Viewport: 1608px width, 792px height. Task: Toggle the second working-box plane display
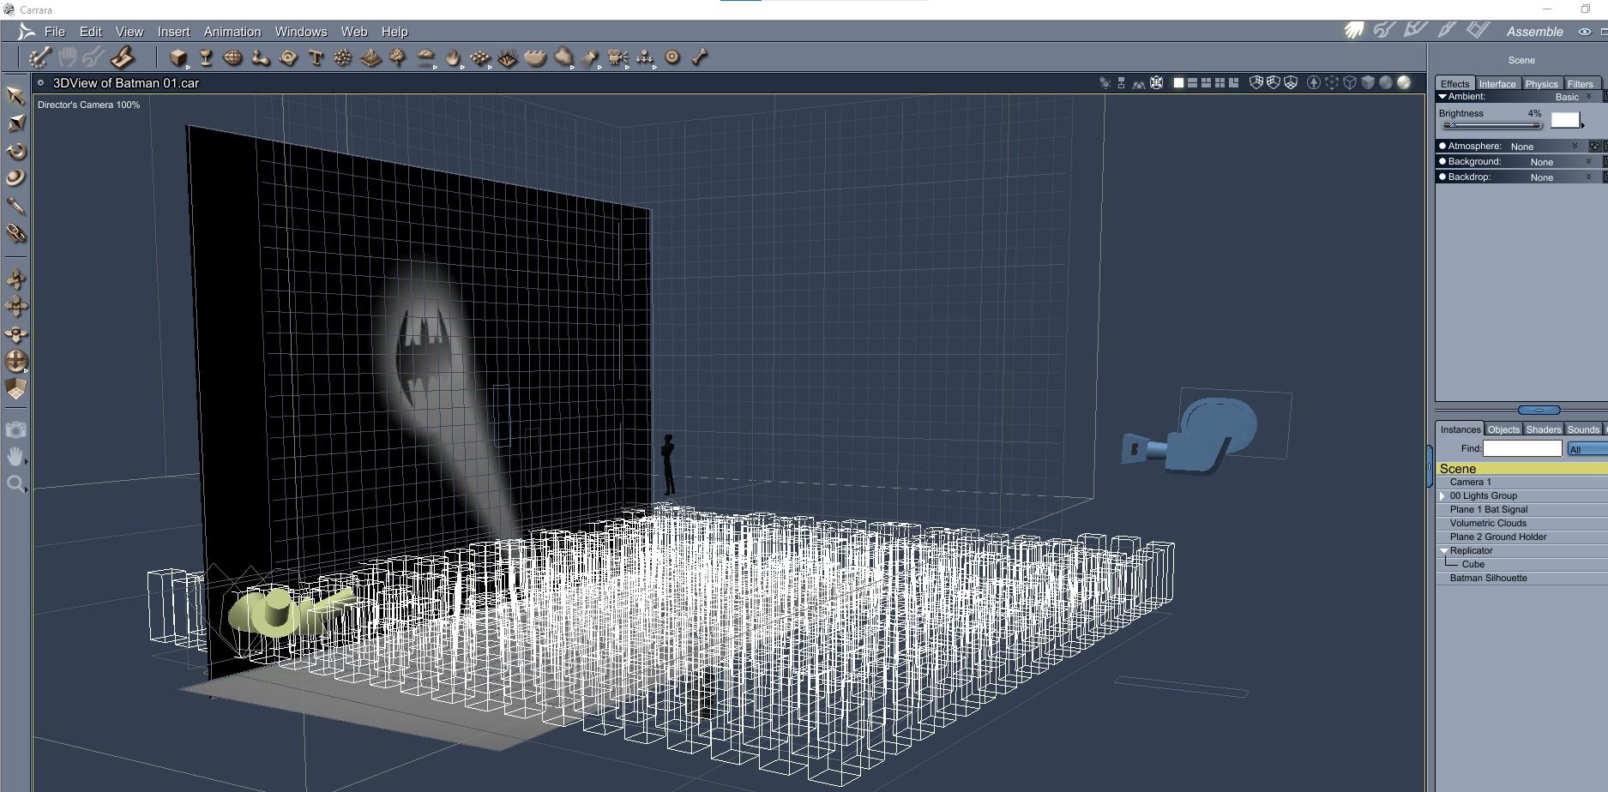(1274, 83)
